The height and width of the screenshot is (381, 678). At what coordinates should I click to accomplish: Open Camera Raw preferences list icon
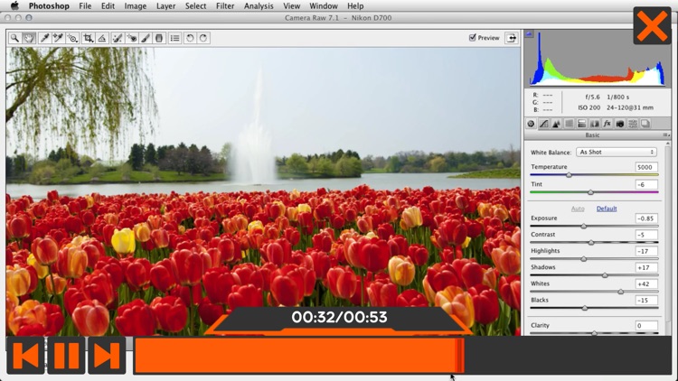point(174,38)
